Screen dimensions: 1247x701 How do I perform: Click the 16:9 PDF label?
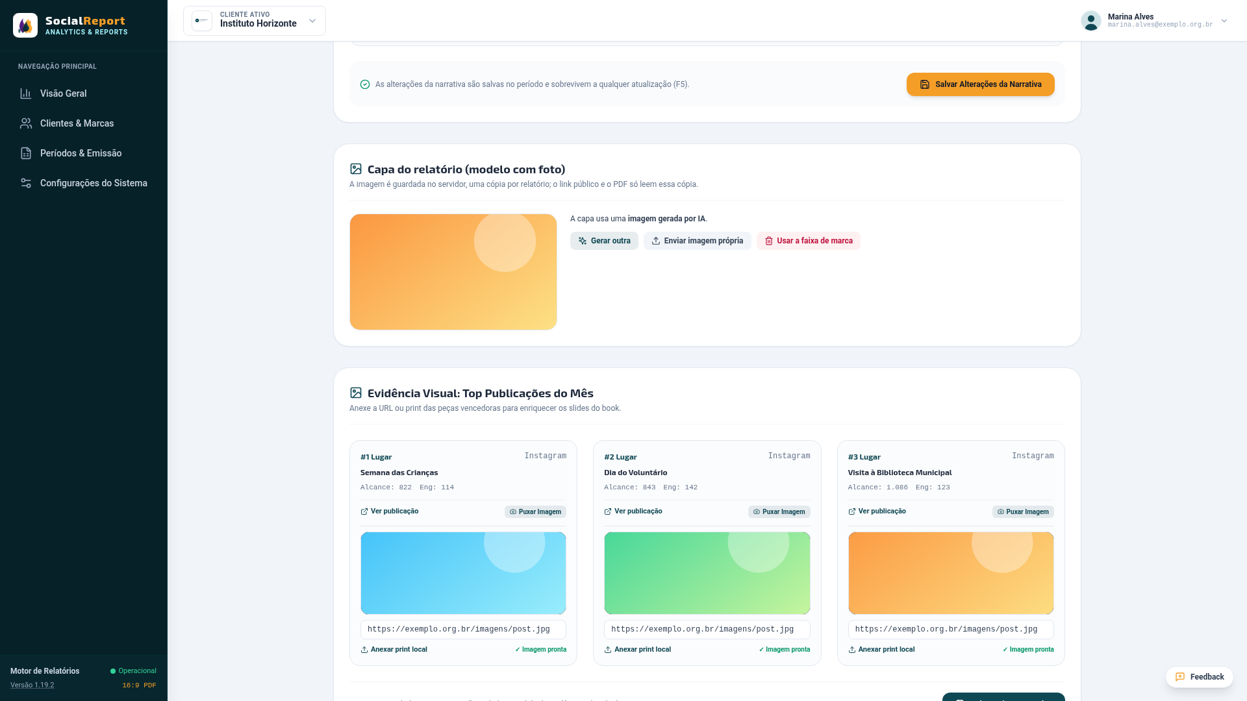click(x=139, y=685)
